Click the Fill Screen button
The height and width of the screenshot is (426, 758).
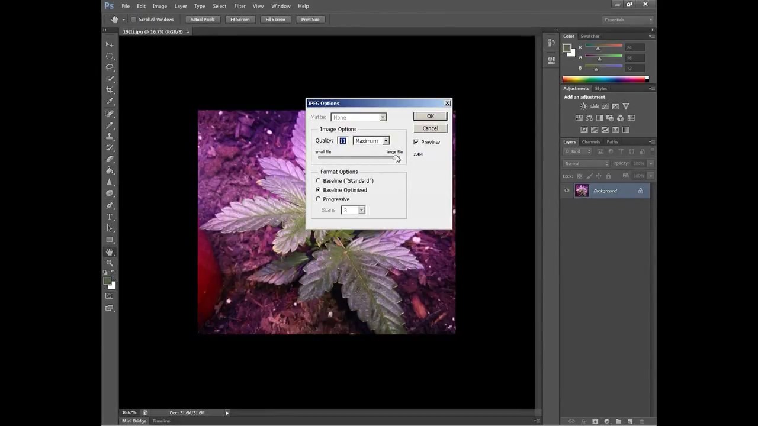click(x=275, y=20)
